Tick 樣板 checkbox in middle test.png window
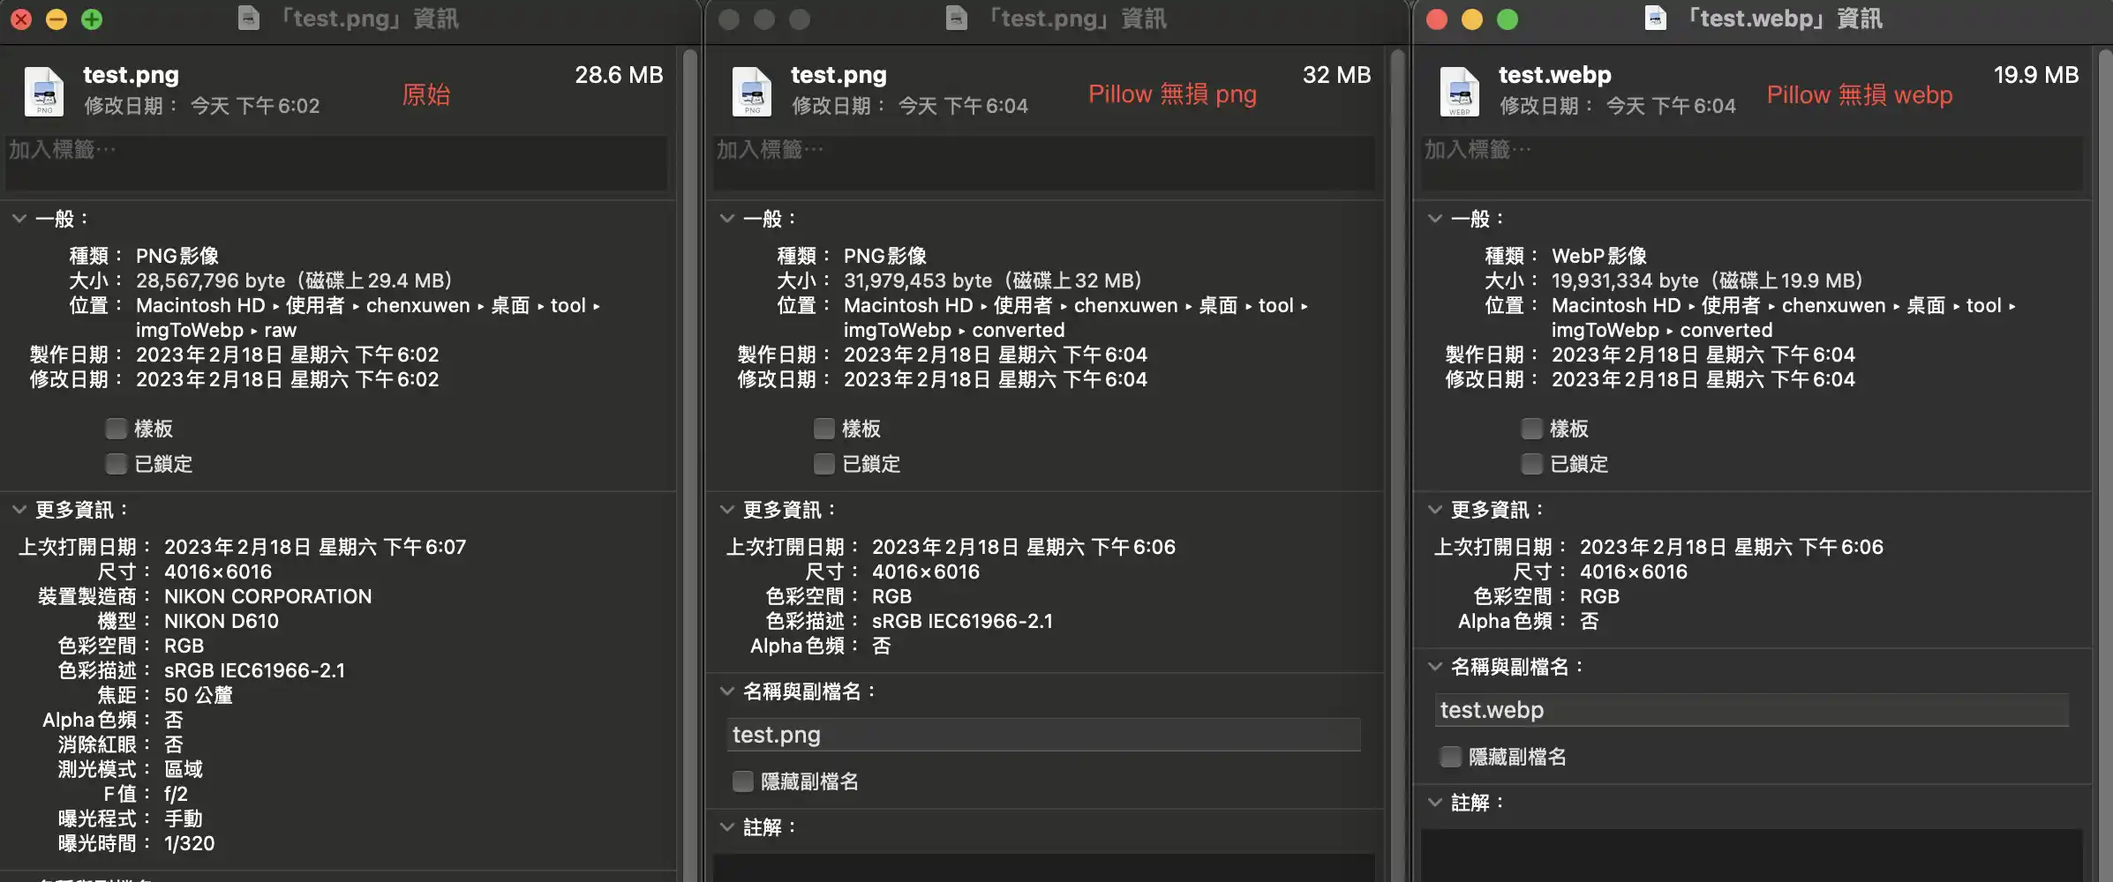The height and width of the screenshot is (882, 2113). [824, 429]
